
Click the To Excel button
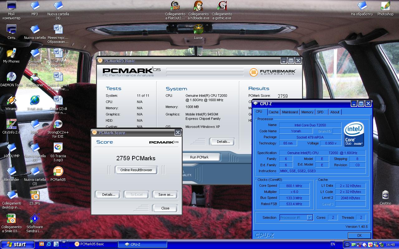tap(137, 195)
